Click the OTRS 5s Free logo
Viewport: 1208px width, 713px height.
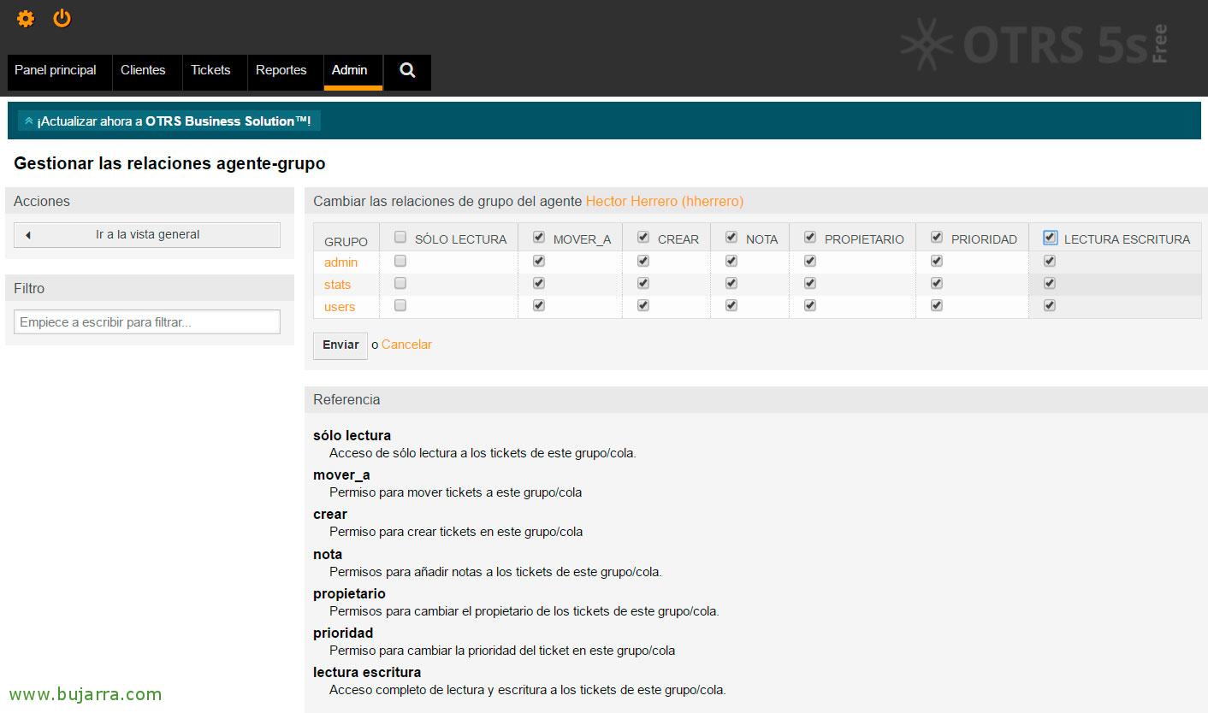coord(1034,44)
